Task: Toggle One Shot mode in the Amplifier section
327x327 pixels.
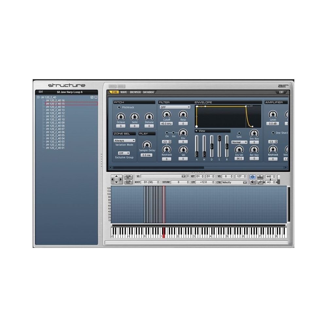Action: 273,132
